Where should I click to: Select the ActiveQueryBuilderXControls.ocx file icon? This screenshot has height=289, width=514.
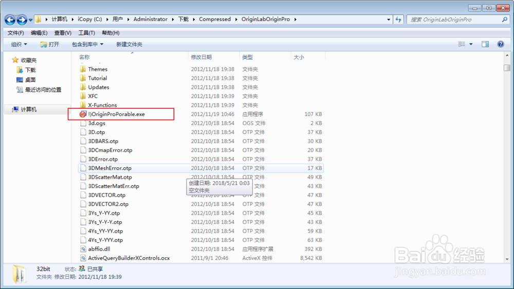point(83,258)
